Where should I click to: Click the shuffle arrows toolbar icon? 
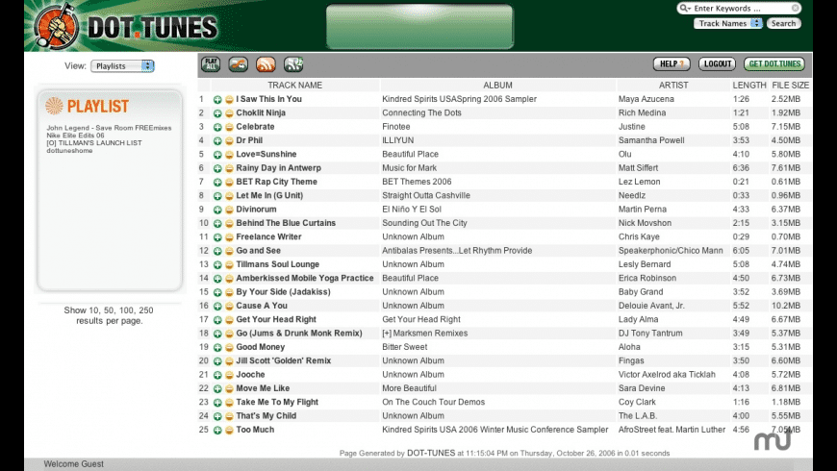click(238, 64)
